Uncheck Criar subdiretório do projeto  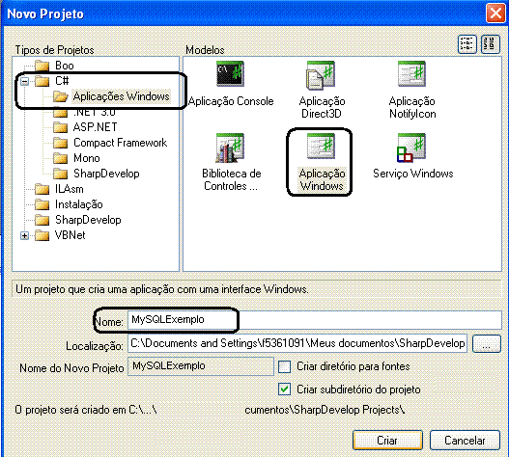tap(284, 389)
